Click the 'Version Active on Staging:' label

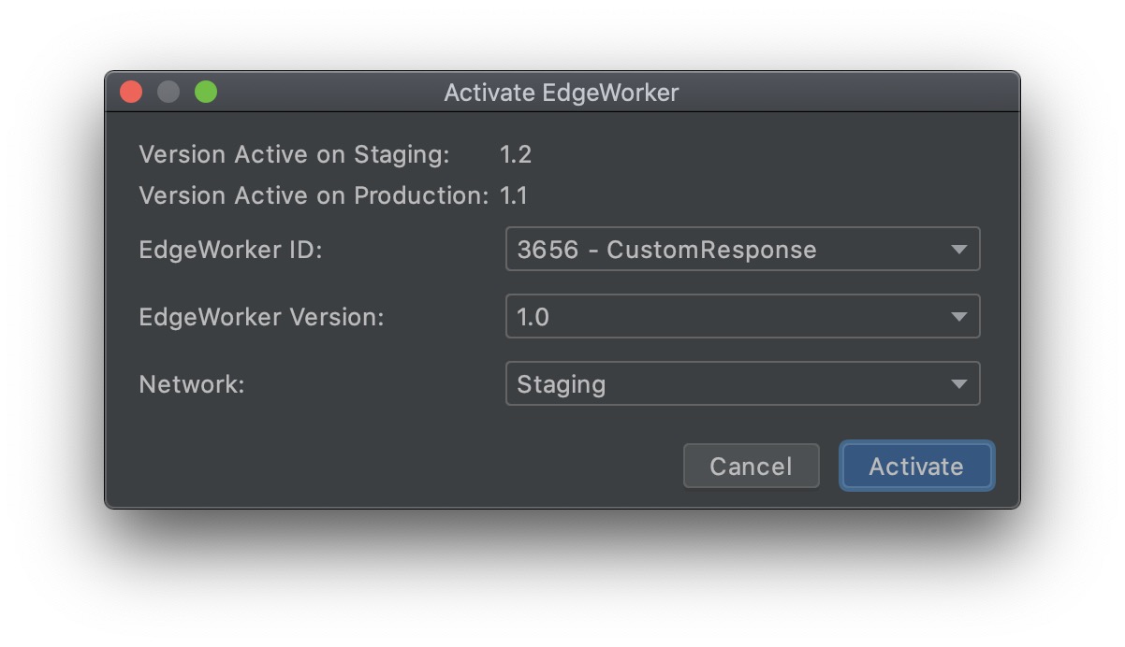tap(294, 154)
